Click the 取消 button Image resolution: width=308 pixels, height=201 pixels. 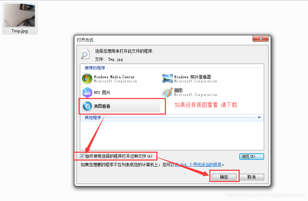252,177
